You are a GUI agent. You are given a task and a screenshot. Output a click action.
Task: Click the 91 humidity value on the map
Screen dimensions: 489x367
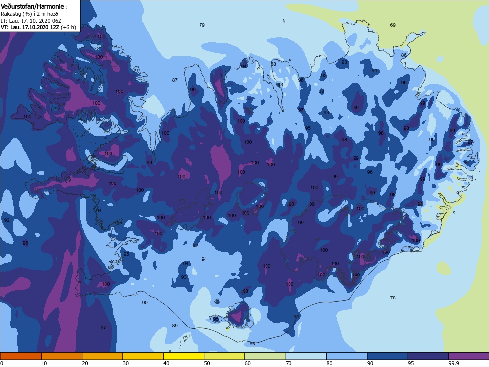point(204,259)
